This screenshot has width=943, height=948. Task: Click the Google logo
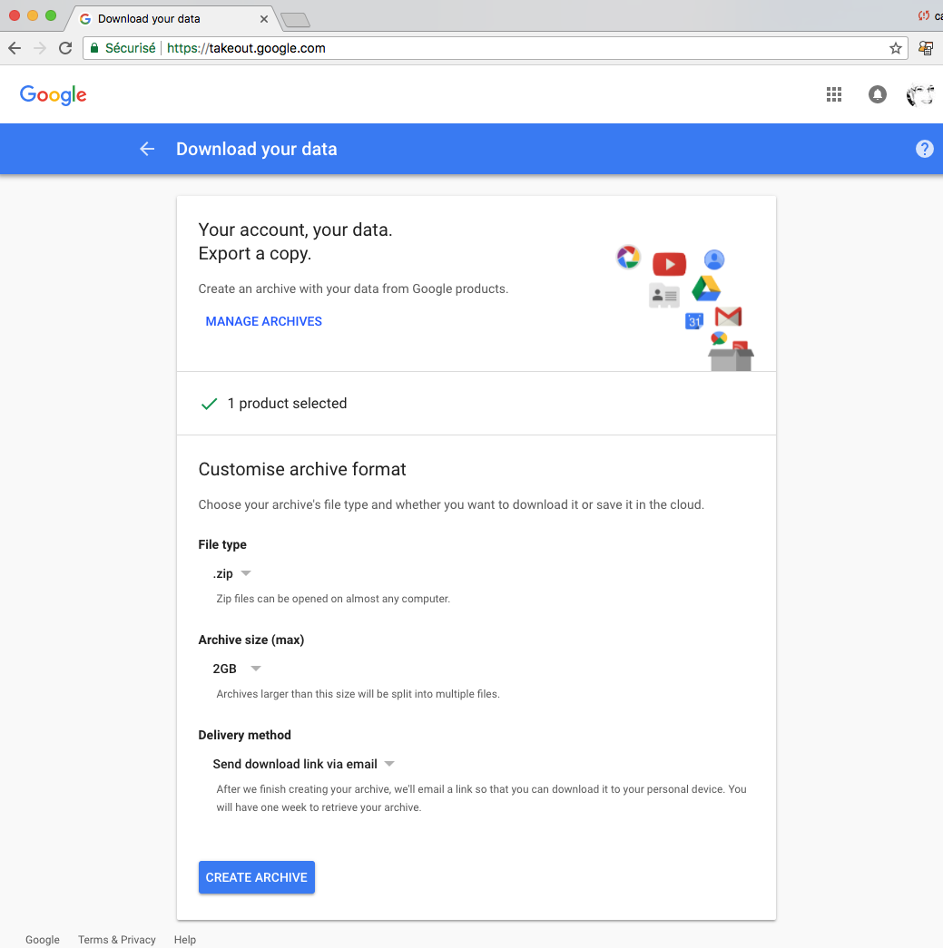point(54,95)
